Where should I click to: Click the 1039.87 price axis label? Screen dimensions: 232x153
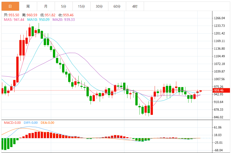click(x=219, y=72)
